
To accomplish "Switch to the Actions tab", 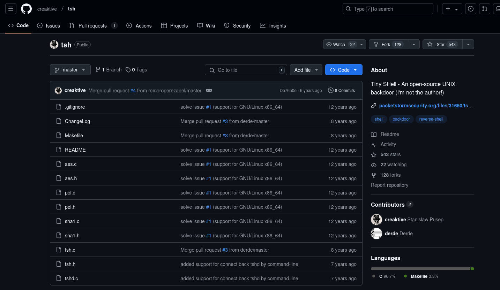I will (139, 26).
